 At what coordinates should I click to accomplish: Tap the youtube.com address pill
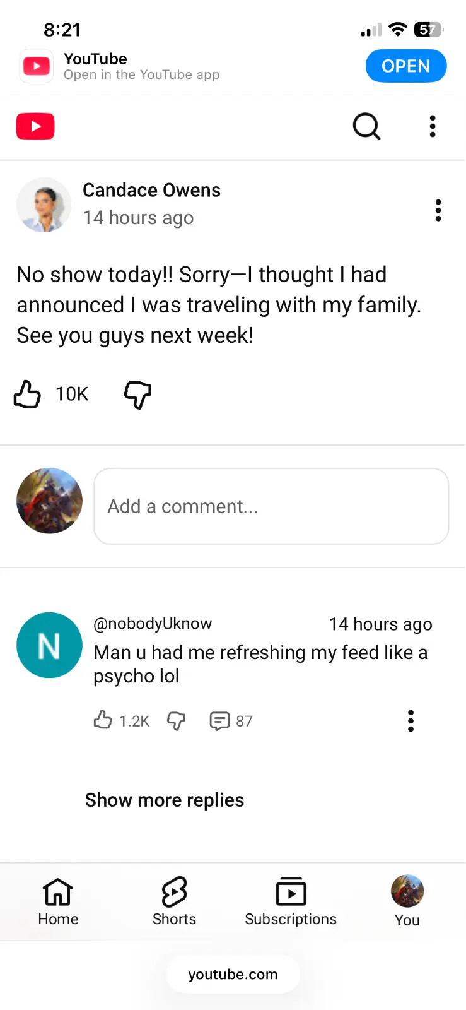[x=233, y=974]
